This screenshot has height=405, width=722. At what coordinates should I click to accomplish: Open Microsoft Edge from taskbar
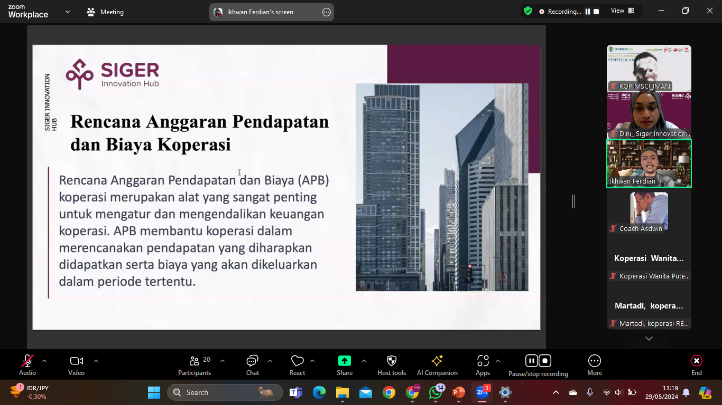[319, 392]
